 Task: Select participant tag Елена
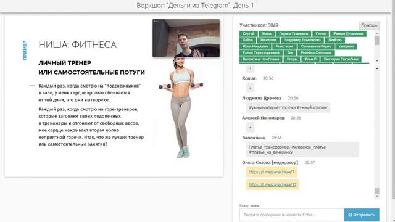click(x=321, y=34)
